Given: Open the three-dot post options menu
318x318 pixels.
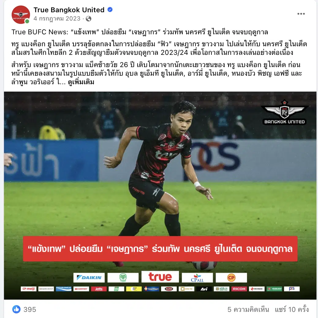Looking at the screenshot, I should tap(301, 14).
